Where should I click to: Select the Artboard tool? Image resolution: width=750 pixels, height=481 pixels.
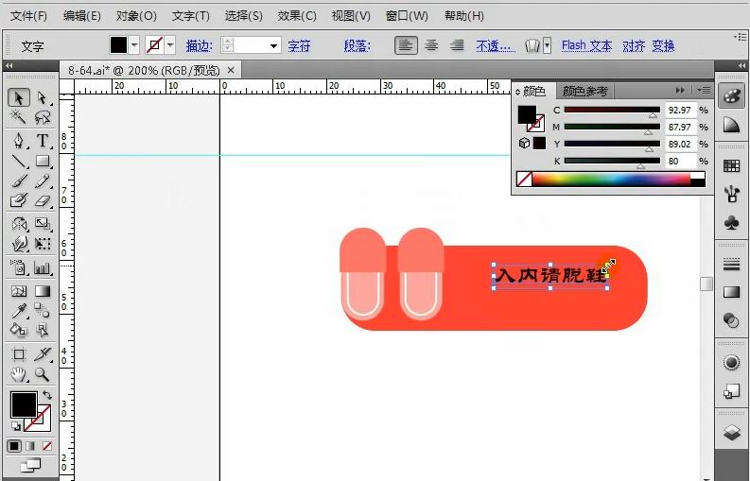tap(19, 354)
